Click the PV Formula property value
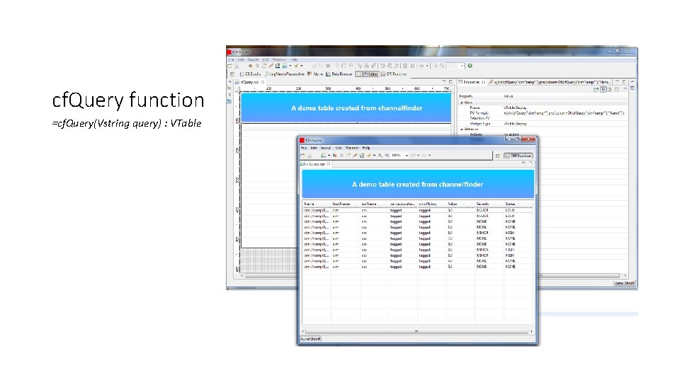This screenshot has width=680, height=382. (564, 113)
